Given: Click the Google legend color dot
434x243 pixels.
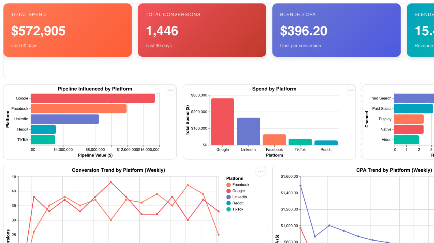Looking at the screenshot, I should pyautogui.click(x=229, y=191).
